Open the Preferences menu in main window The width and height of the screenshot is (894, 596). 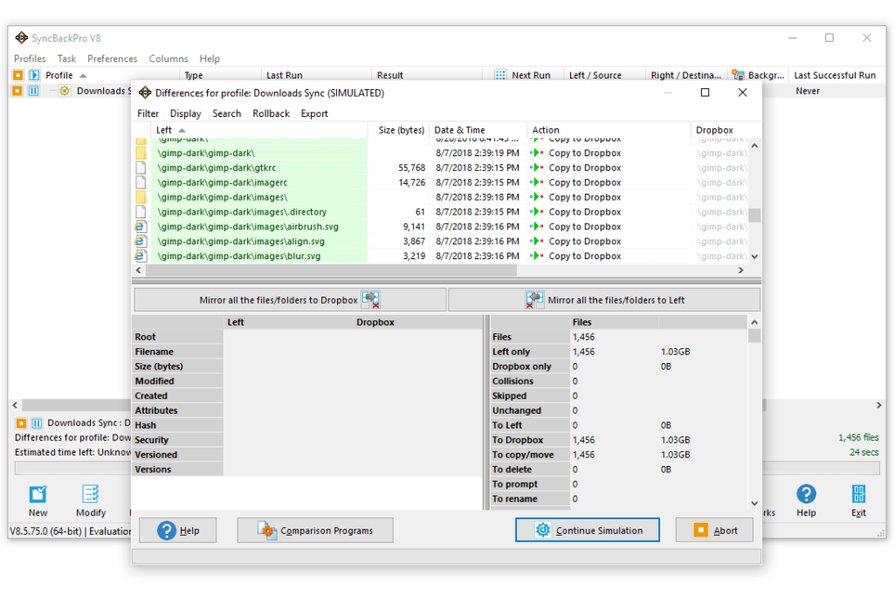[x=112, y=58]
